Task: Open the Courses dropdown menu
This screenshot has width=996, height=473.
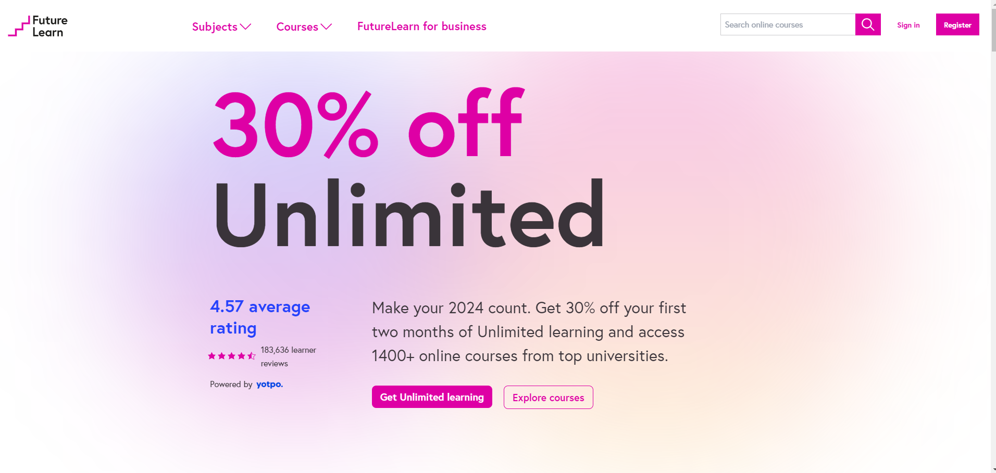Action: (304, 27)
